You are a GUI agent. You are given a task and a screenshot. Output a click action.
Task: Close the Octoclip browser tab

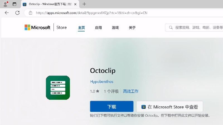pyautogui.click(x=75, y=4)
